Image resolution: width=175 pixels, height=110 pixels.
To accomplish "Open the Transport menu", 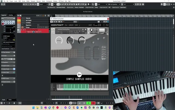I will 33,1.
